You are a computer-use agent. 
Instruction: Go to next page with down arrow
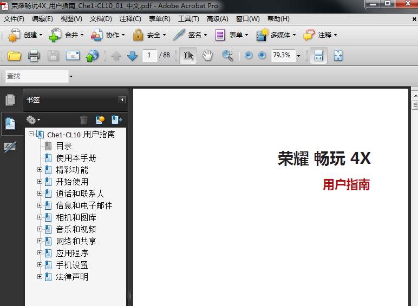point(132,56)
